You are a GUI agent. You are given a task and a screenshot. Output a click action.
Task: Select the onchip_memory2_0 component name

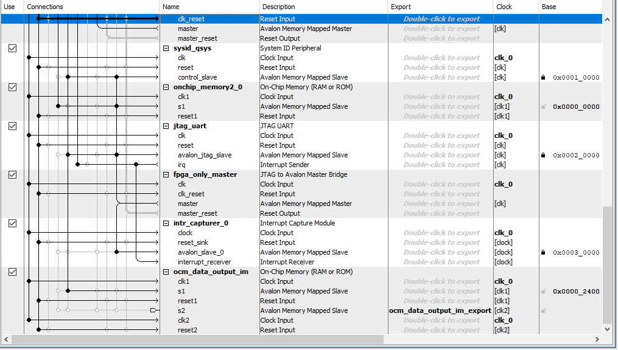[208, 87]
